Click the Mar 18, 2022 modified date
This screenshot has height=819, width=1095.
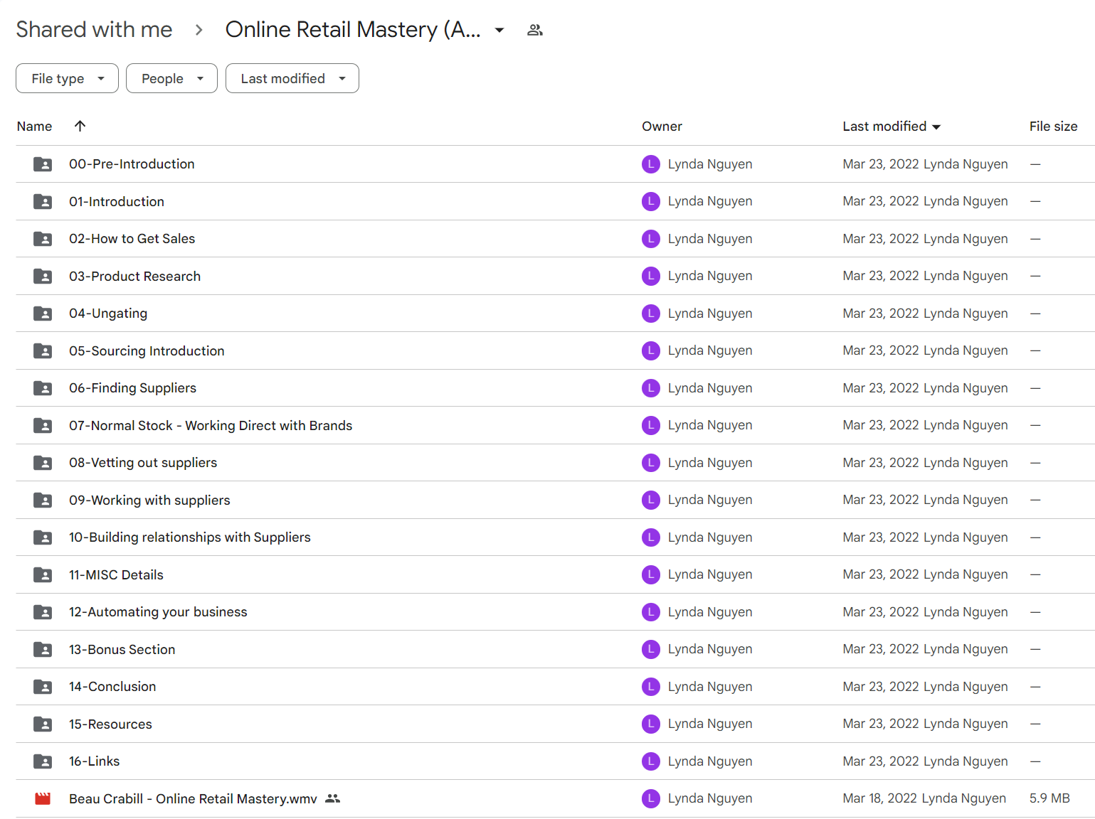point(880,798)
